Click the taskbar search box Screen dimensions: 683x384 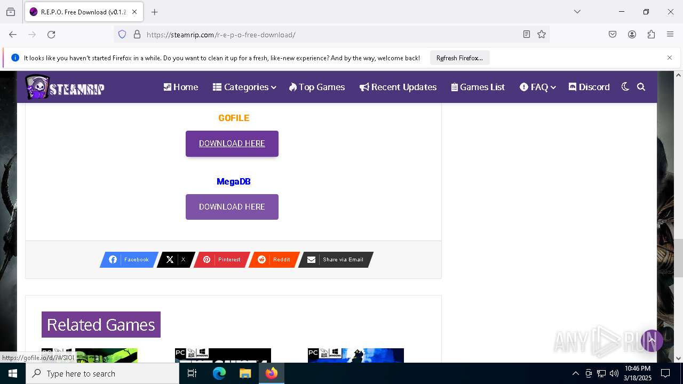pyautogui.click(x=102, y=373)
